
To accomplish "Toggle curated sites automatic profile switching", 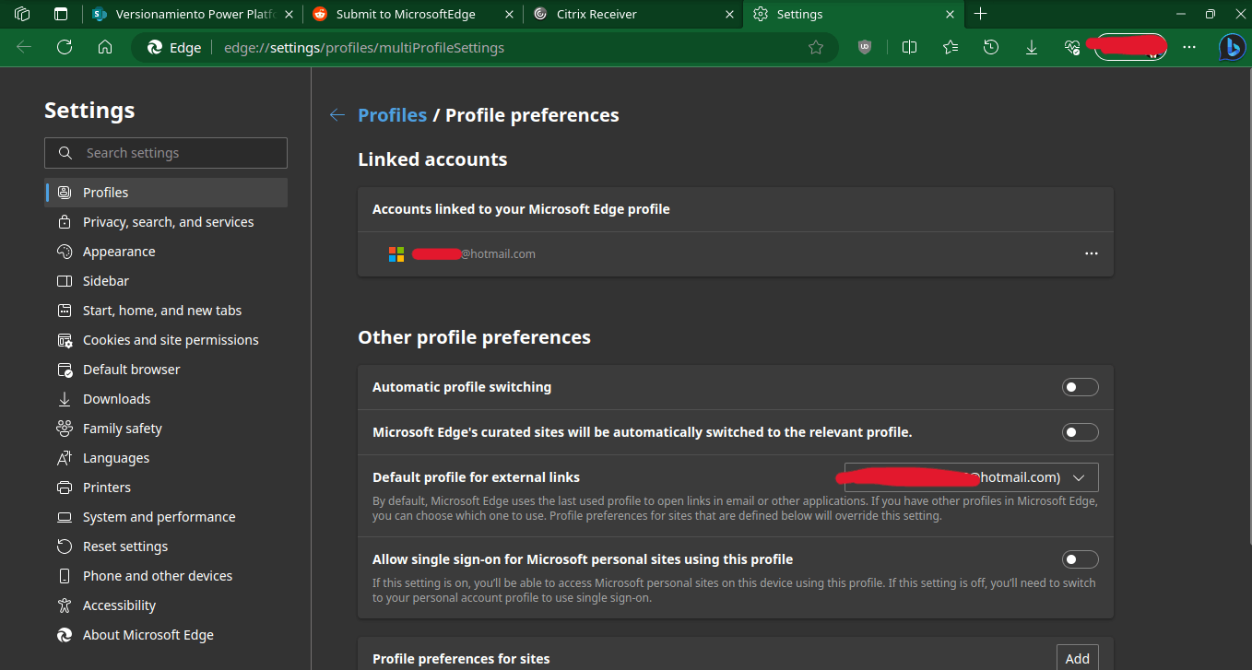I will 1080,432.
